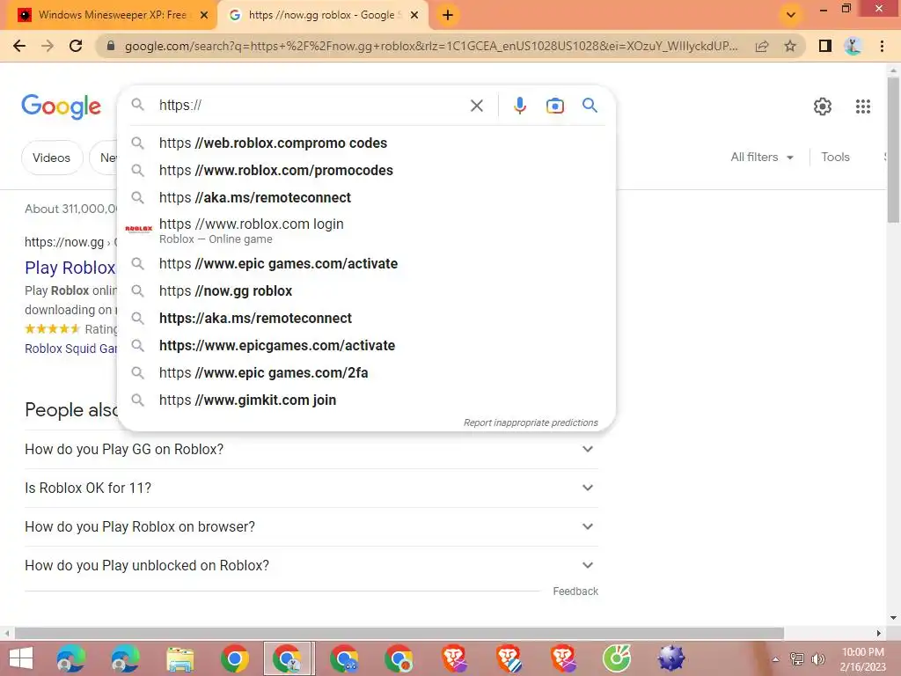Viewport: 901px width, 676px height.
Task: Select suggestion https //aka.ms/remoteconnect with space
Action: click(x=366, y=197)
